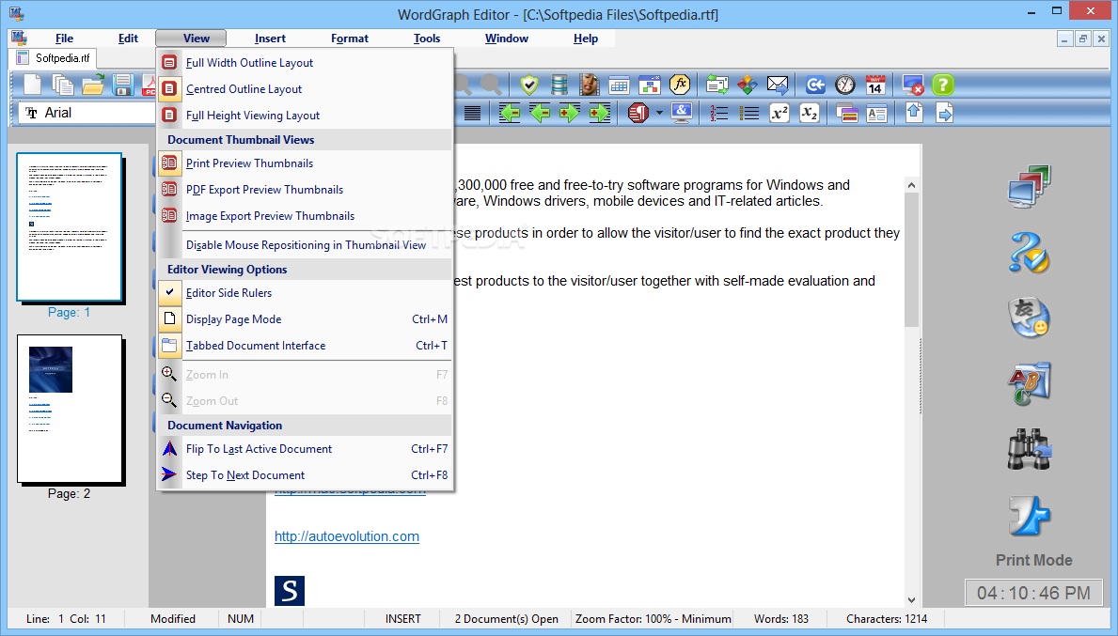The image size is (1118, 636).
Task: Open the Arial font combo box
Action: [87, 113]
